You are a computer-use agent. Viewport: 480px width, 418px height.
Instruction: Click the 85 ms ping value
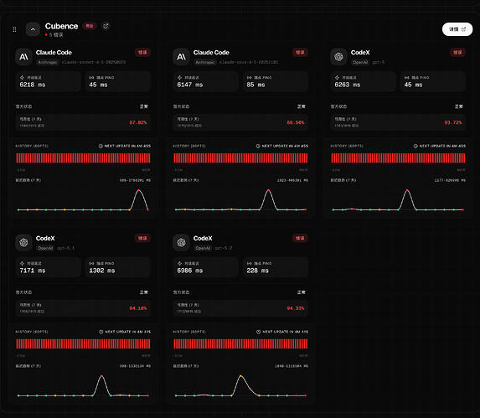tap(255, 85)
